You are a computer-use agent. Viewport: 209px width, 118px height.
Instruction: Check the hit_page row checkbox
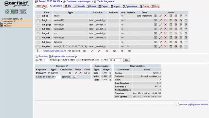[x=38, y=25]
